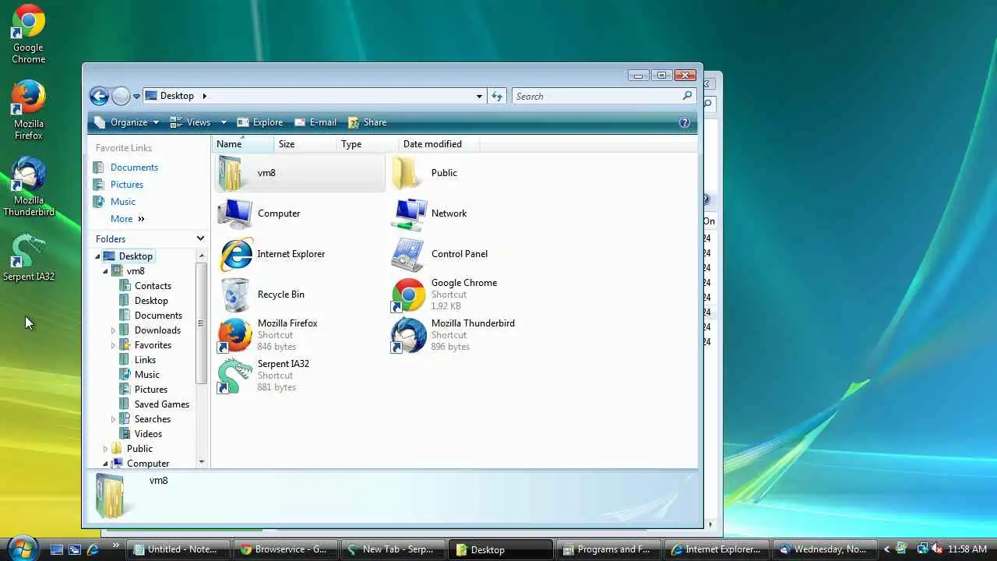This screenshot has height=561, width=997.
Task: Select Serpent IA32 desktop shortcut
Action: 29,257
